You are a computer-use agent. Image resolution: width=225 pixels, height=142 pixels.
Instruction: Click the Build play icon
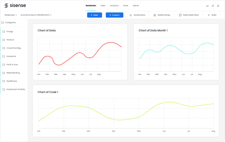coord(209,15)
